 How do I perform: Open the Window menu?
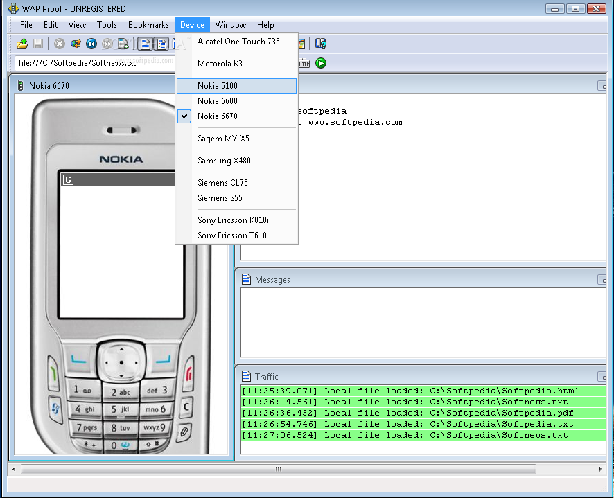231,25
